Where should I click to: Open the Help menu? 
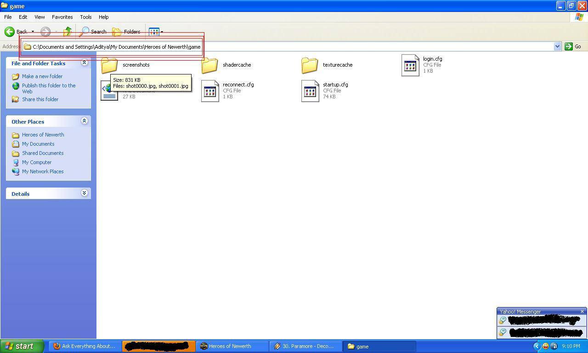(104, 17)
